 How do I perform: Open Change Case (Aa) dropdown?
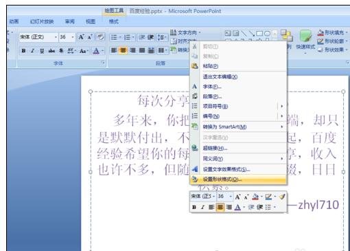coord(84,51)
